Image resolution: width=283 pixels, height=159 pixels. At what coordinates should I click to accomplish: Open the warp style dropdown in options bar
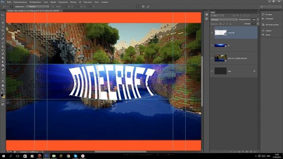(x=38, y=7)
